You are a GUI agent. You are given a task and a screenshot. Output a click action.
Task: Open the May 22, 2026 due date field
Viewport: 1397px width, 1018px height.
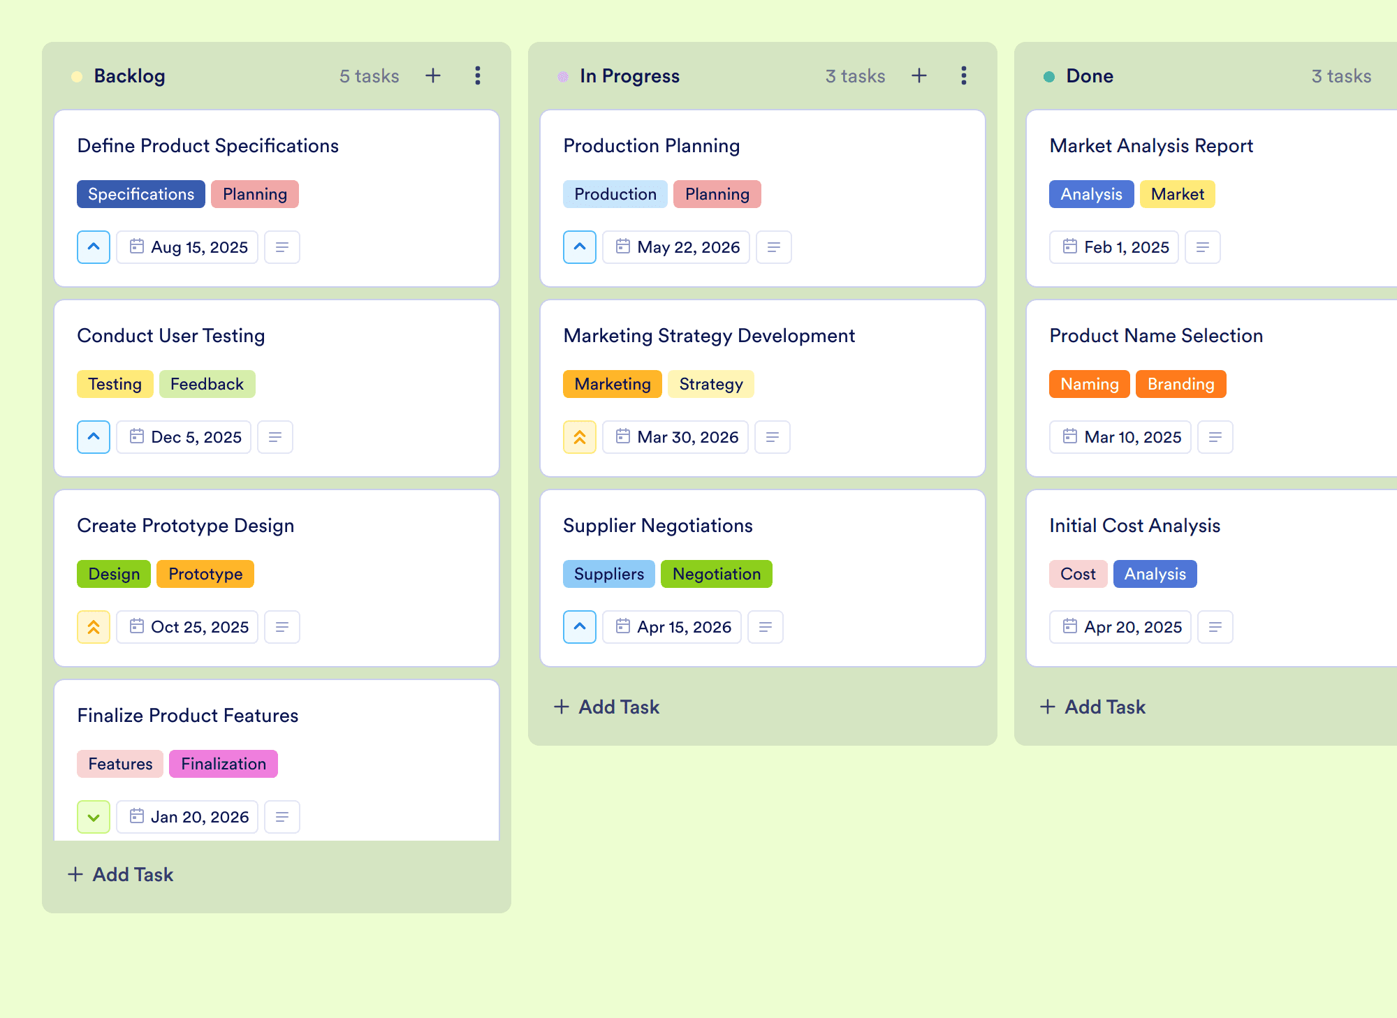676,247
